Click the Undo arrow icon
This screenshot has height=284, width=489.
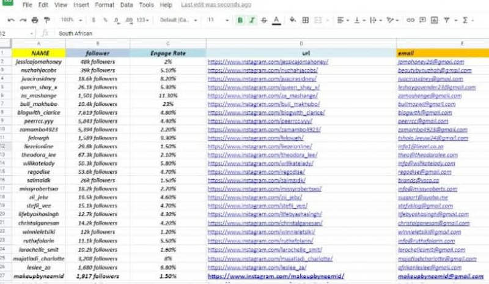pos(11,20)
